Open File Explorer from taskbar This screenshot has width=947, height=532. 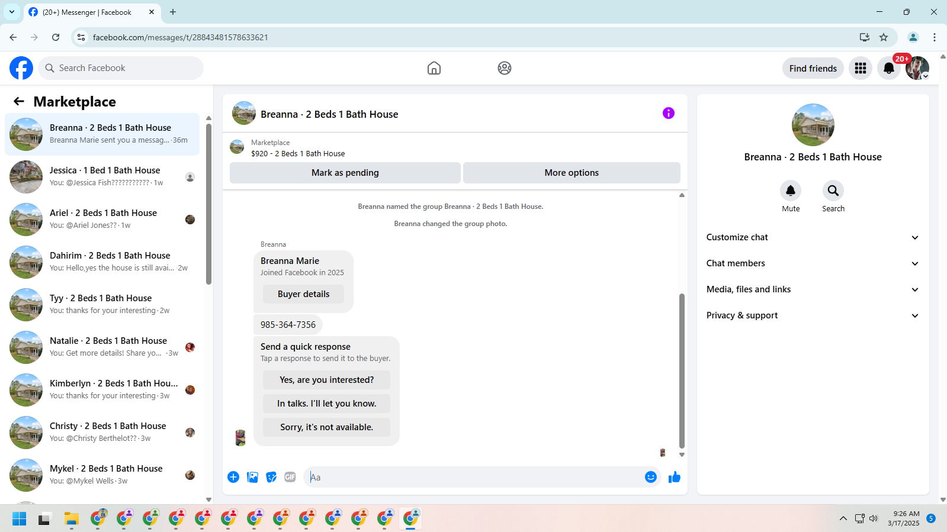coord(72,519)
